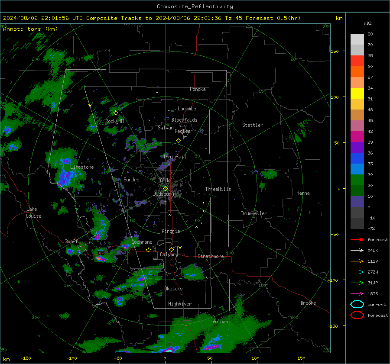
Task: Select the yellow diamond marker near RockyMH
Action: 116,113
